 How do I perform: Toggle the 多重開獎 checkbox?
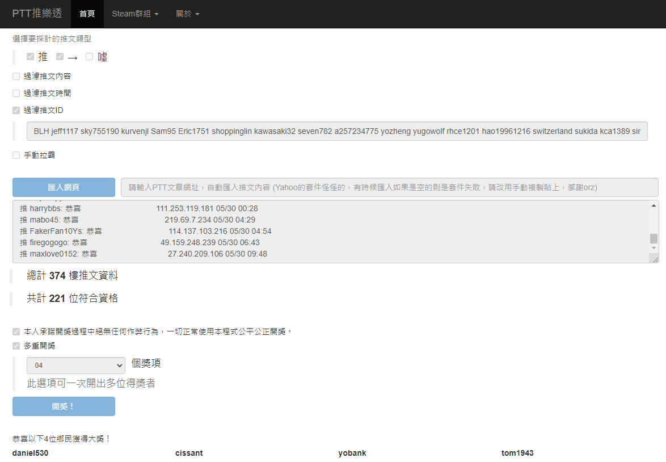tap(16, 346)
